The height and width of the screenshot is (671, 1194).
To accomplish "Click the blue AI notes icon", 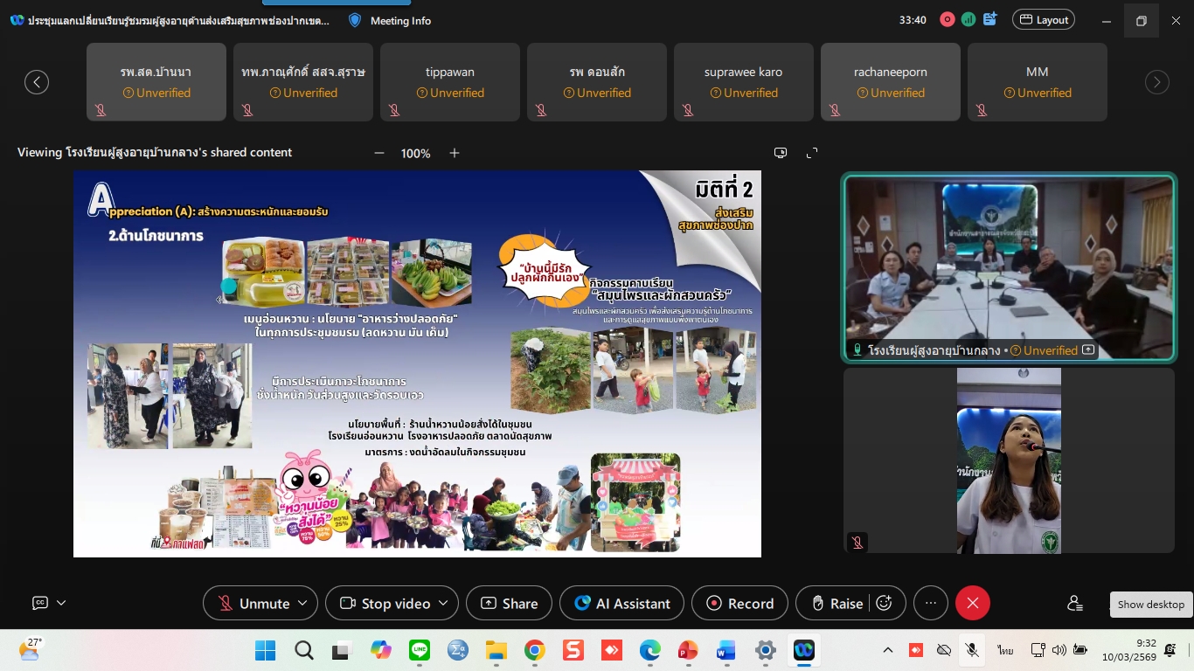I will [x=990, y=19].
